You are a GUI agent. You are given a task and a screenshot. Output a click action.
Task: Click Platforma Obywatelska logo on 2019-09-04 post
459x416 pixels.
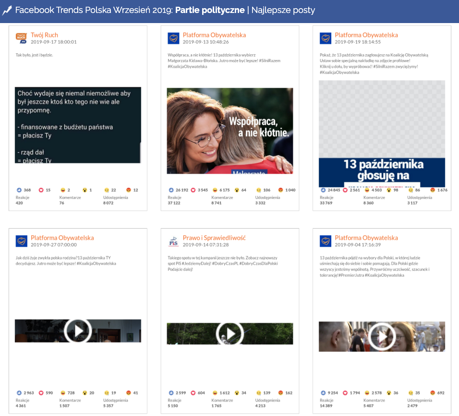pos(326,241)
